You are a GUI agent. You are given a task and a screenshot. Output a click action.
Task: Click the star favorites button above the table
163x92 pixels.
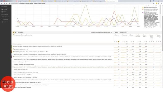pos(13,32)
